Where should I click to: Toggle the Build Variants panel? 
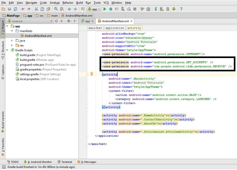3,122
